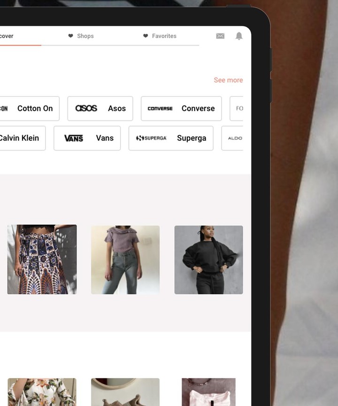Select the Discover tab
The image size is (338, 406).
(7, 36)
